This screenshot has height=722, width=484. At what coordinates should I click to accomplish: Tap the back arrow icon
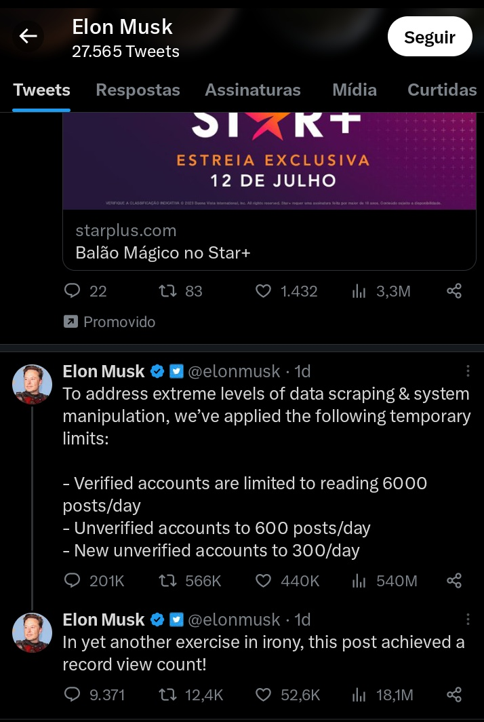point(28,37)
